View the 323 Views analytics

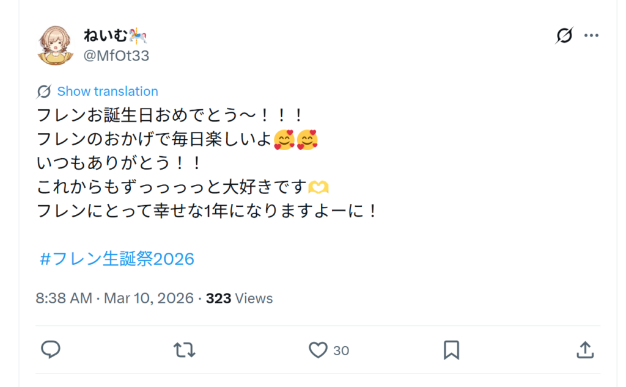(x=239, y=298)
